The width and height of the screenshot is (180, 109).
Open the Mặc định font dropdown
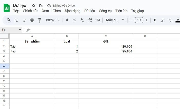(x=115, y=20)
